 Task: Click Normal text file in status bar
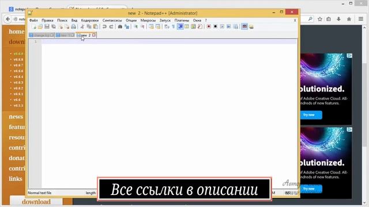40,193
